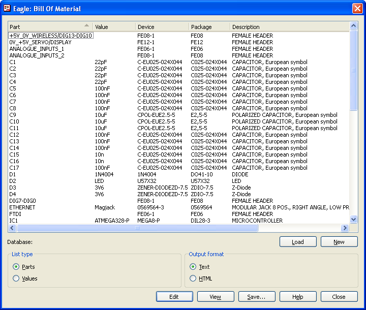Close the Bill Of Material dialog window

tap(357, 8)
